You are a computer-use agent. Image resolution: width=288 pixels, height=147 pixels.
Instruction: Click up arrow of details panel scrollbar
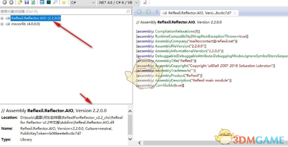(x=130, y=111)
